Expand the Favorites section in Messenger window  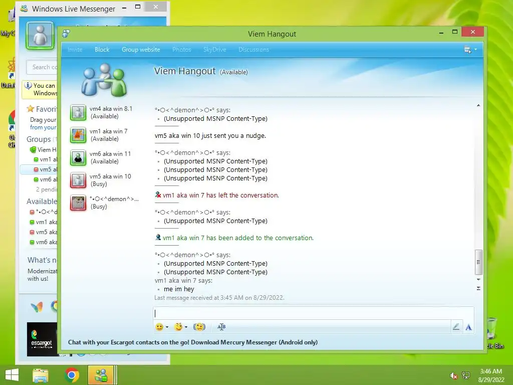coord(42,109)
